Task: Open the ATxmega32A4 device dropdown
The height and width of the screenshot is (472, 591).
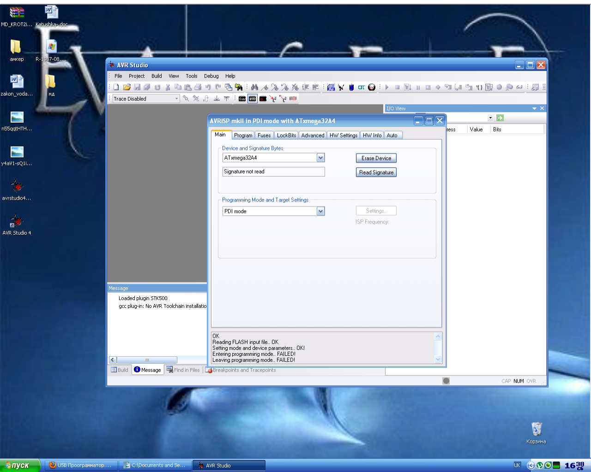Action: pyautogui.click(x=321, y=158)
